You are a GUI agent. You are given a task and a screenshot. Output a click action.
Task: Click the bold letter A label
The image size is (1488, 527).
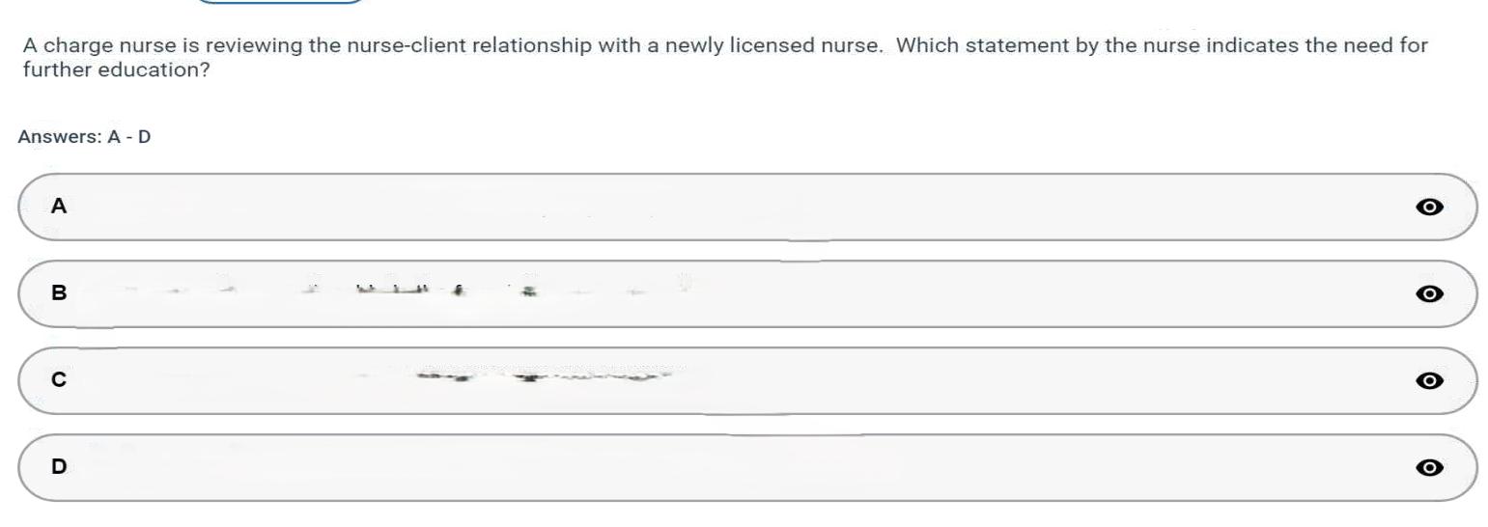point(59,206)
